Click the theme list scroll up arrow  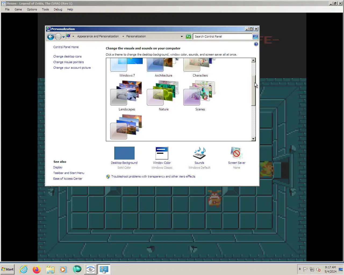(x=253, y=60)
